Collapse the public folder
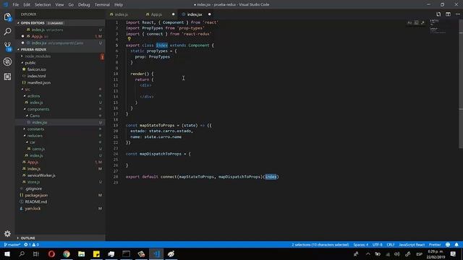Image resolution: width=463 pixels, height=260 pixels. 30,63
